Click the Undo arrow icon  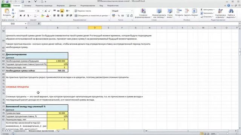11,1
